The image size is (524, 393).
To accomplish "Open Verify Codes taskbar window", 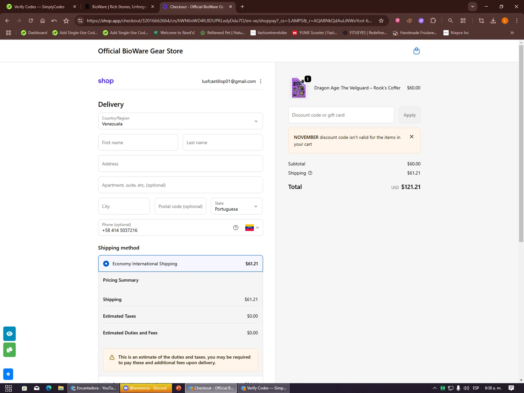I will 264,388.
